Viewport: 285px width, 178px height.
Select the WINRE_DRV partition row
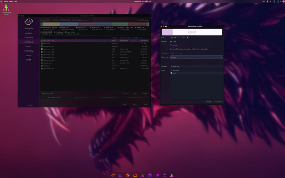95,69
